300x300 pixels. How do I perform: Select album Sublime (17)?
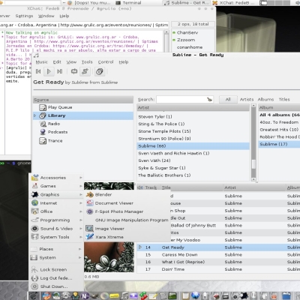pos(279,144)
